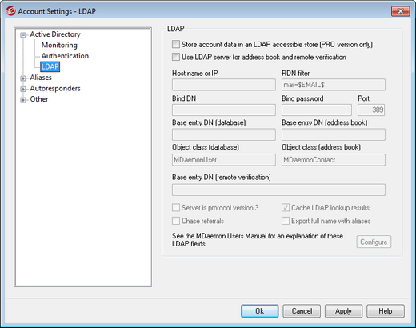The width and height of the screenshot is (416, 328).
Task: Click the Apply button
Action: click(x=343, y=311)
